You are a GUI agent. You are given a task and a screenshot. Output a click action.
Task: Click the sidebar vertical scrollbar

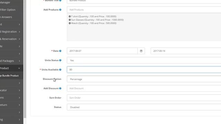coord(25,59)
